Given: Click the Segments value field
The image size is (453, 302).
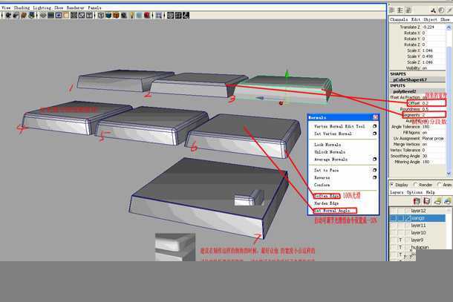Looking at the screenshot, I should click(x=434, y=115).
